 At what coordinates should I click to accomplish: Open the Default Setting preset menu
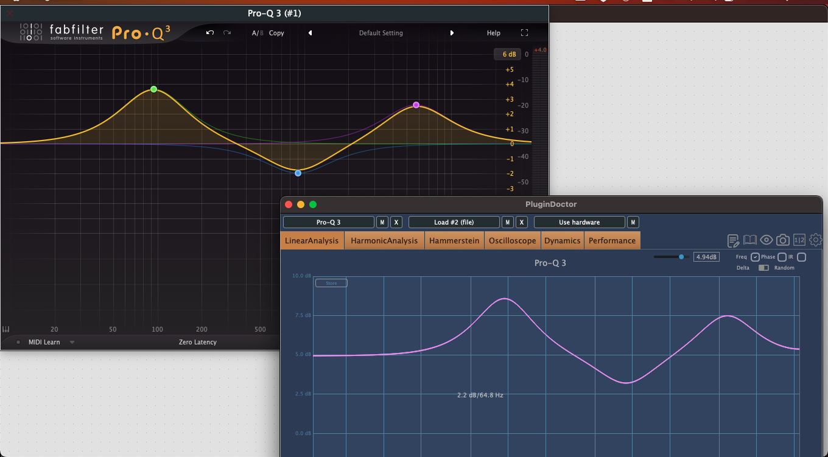[x=381, y=33]
